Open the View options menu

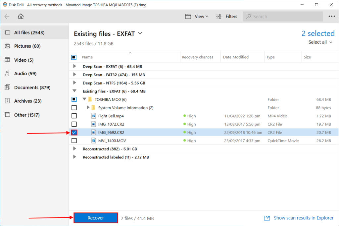click(x=197, y=16)
